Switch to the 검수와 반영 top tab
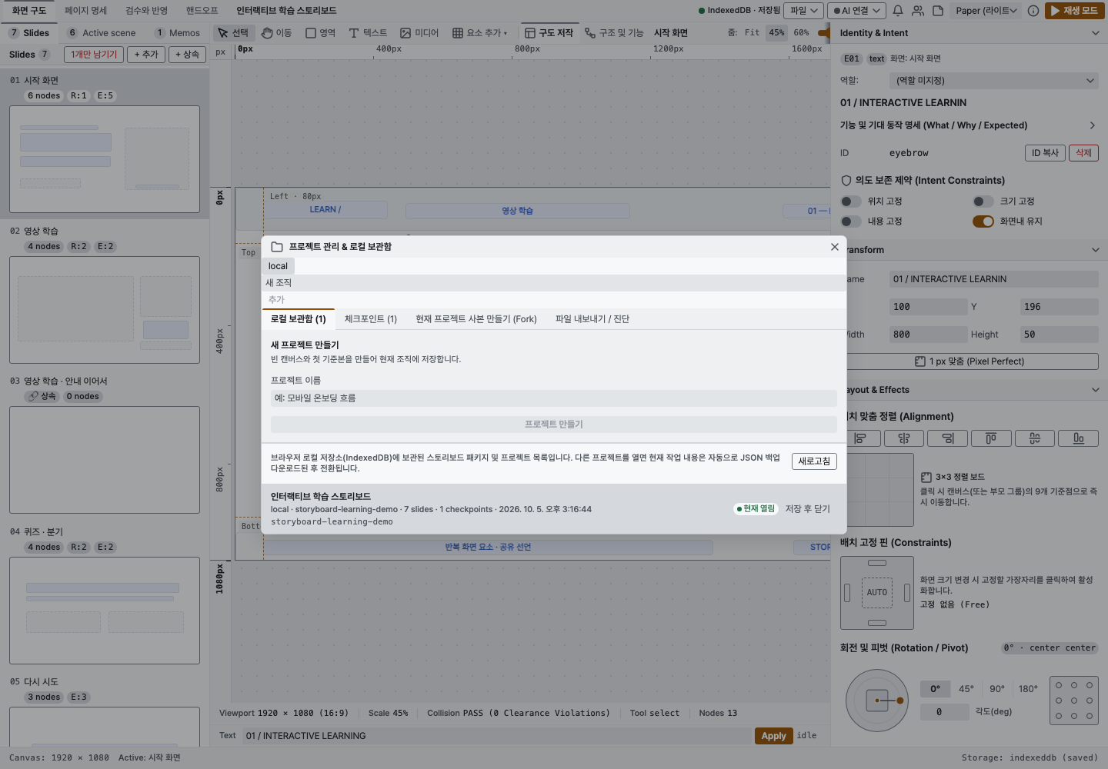The width and height of the screenshot is (1108, 769). (x=146, y=11)
